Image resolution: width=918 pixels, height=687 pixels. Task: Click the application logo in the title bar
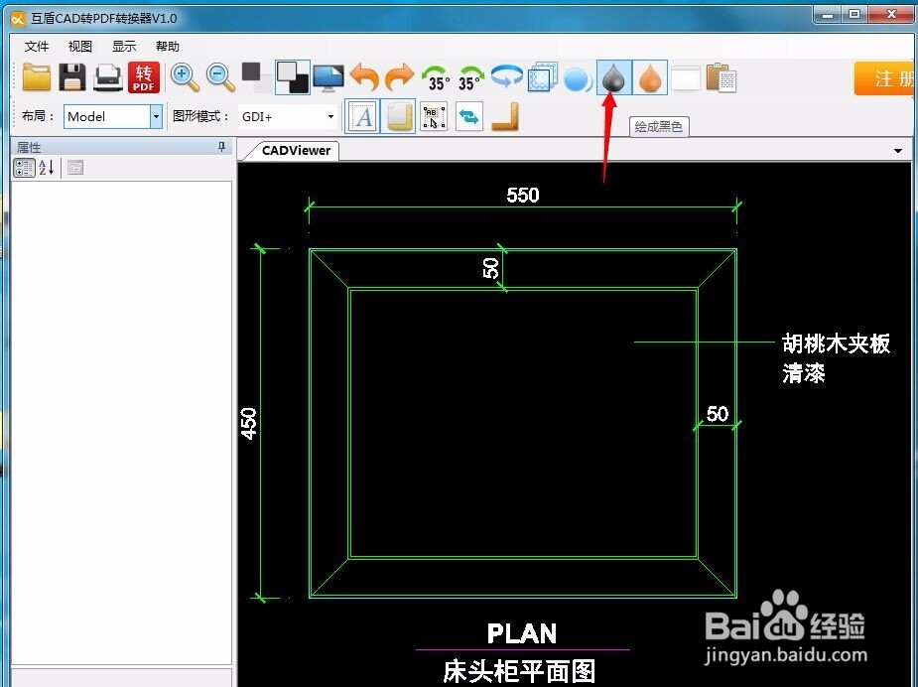pos(18,19)
